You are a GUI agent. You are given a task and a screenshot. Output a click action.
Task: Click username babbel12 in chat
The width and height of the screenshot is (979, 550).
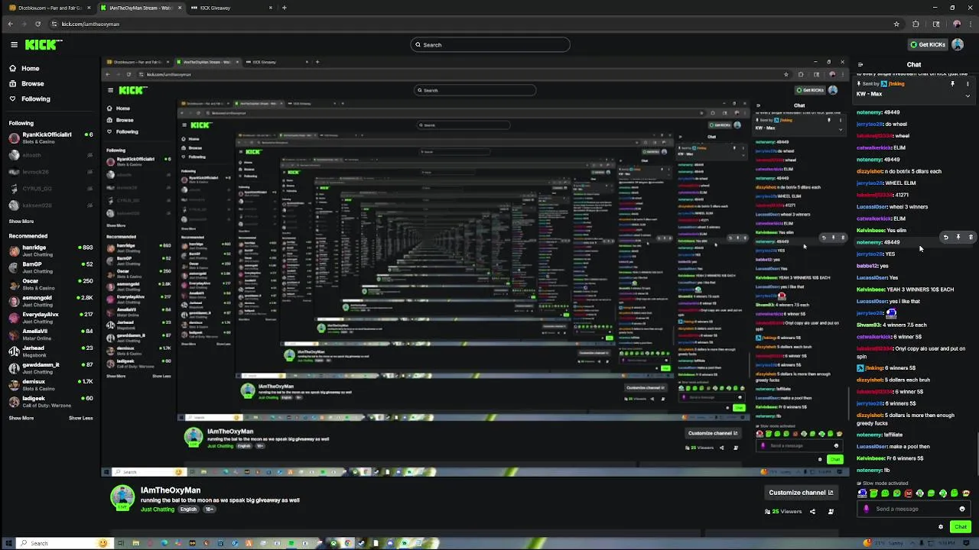click(867, 266)
